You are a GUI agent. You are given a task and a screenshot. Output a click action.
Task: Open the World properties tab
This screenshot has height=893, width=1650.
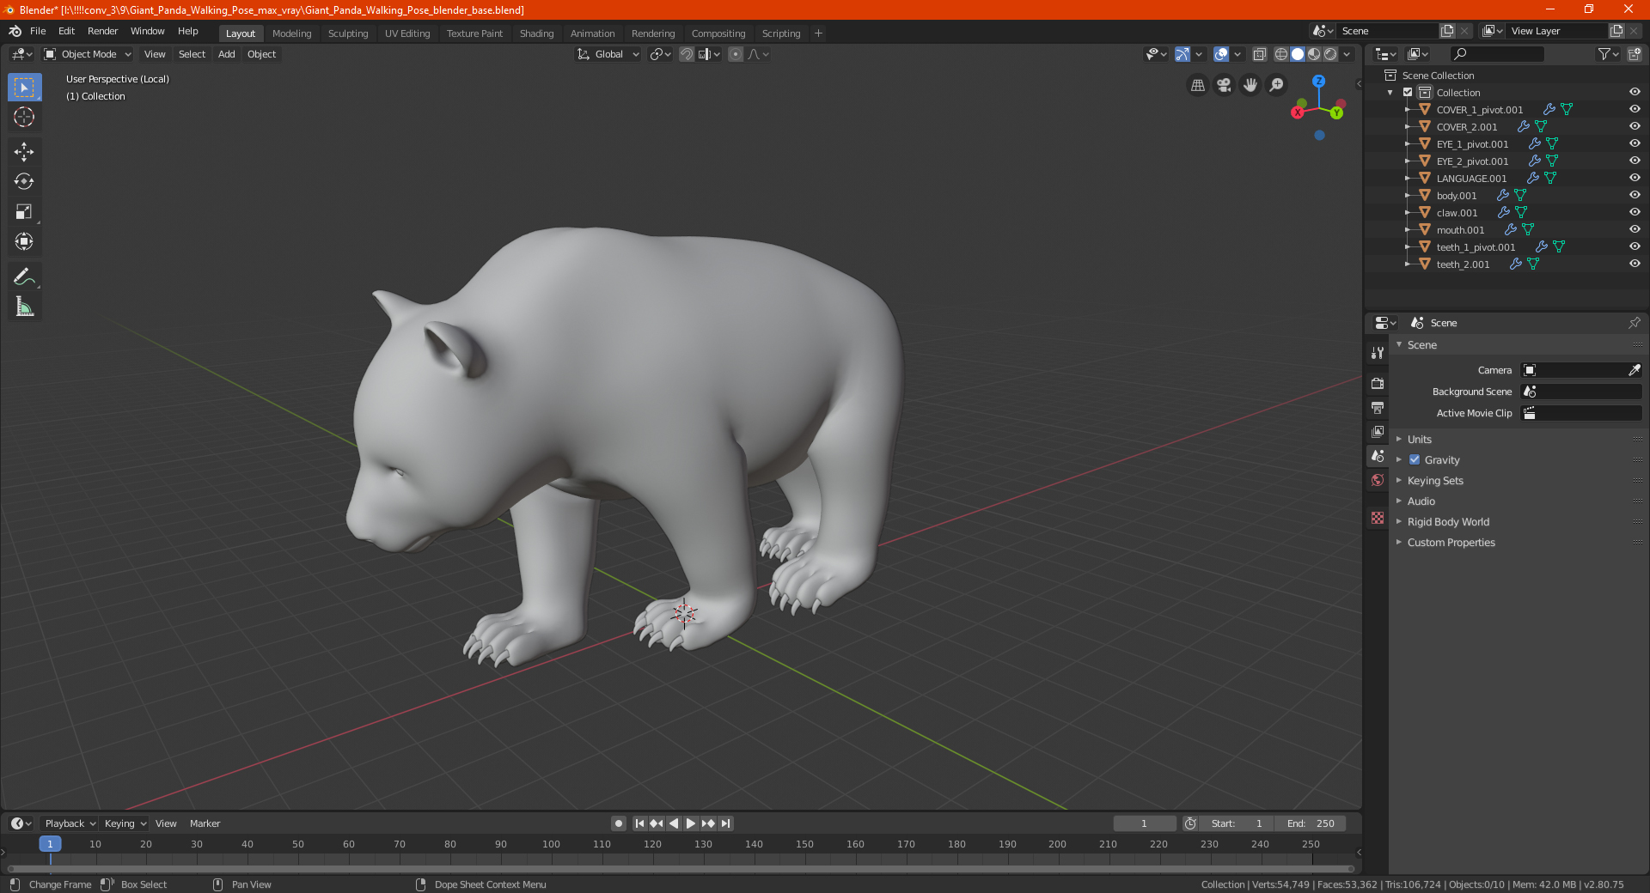(x=1378, y=480)
